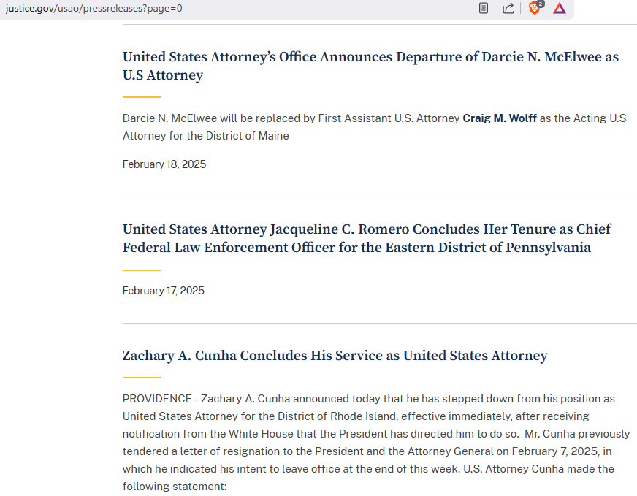This screenshot has width=637, height=496.
Task: Open the reader mode icon in address bar
Action: (x=483, y=8)
